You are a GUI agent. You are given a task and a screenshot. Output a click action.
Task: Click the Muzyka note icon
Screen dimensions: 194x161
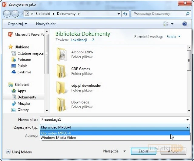coord(14,103)
